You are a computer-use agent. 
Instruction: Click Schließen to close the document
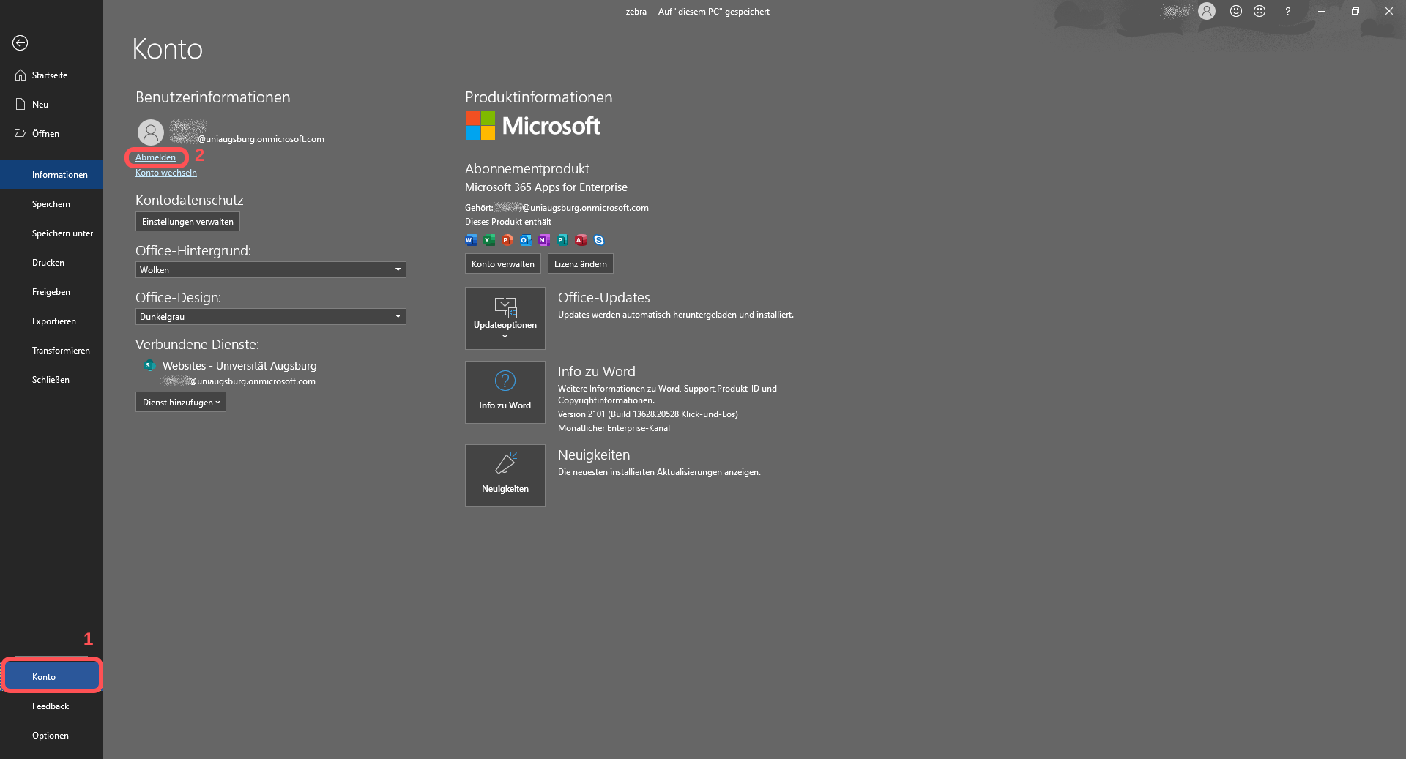(x=51, y=380)
